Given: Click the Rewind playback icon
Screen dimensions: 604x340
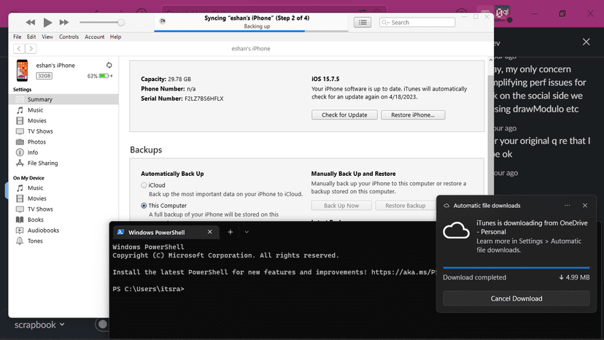Looking at the screenshot, I should coord(31,23).
